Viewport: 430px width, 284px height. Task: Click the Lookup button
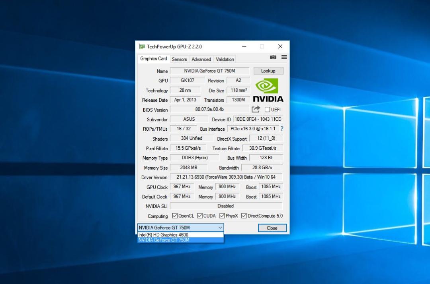tap(268, 71)
